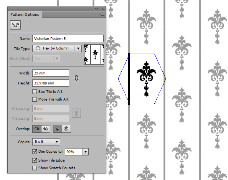Open the Tile Type Hex by Column dropdown

coord(57,49)
